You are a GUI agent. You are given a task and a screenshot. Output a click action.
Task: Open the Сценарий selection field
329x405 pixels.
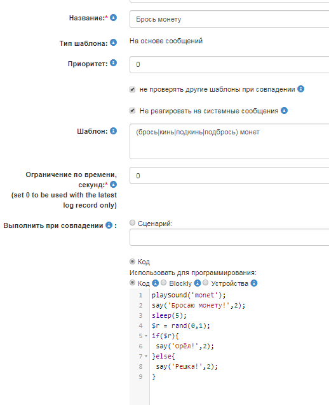point(229,237)
